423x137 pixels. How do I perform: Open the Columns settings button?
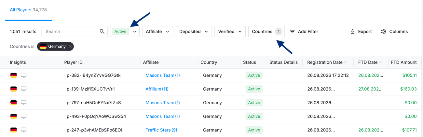tap(394, 31)
